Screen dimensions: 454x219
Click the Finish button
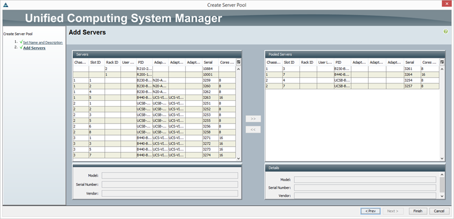pyautogui.click(x=418, y=211)
